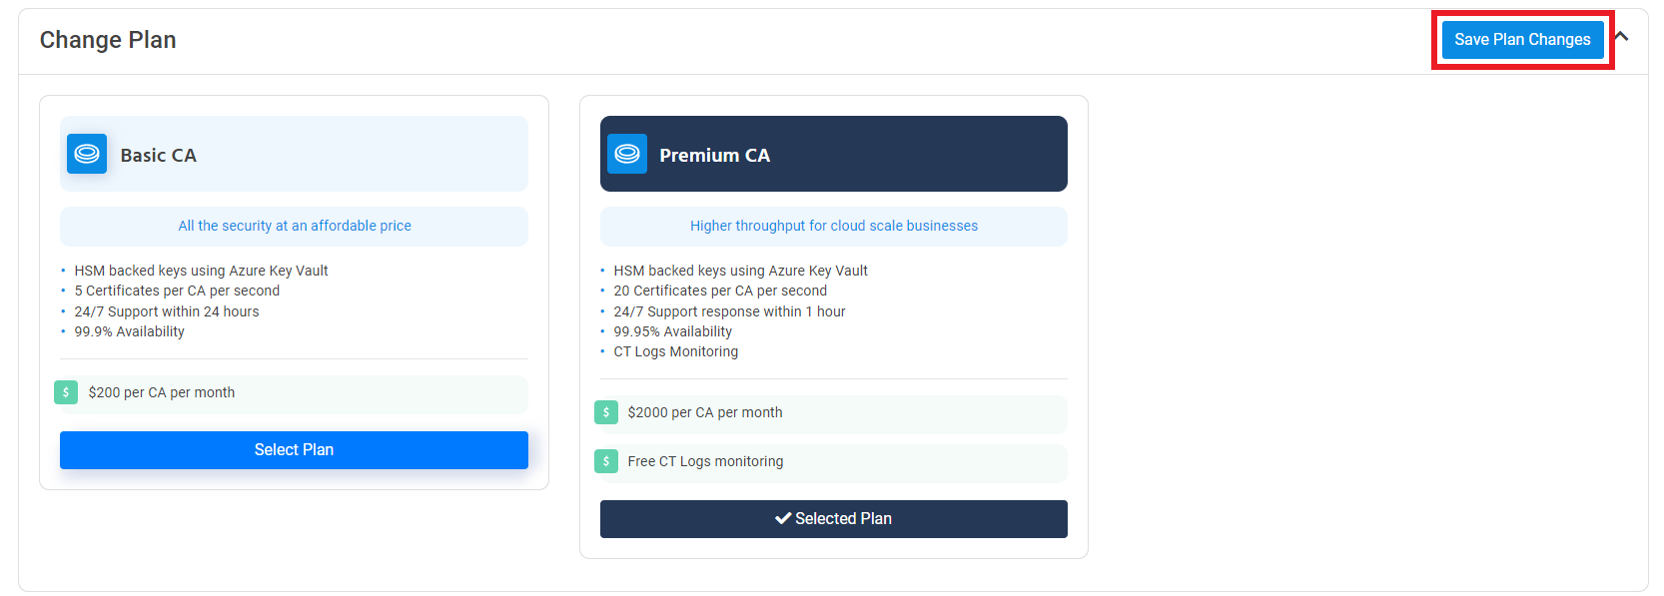Click dollar icon beside $2000 per CA

tap(606, 412)
